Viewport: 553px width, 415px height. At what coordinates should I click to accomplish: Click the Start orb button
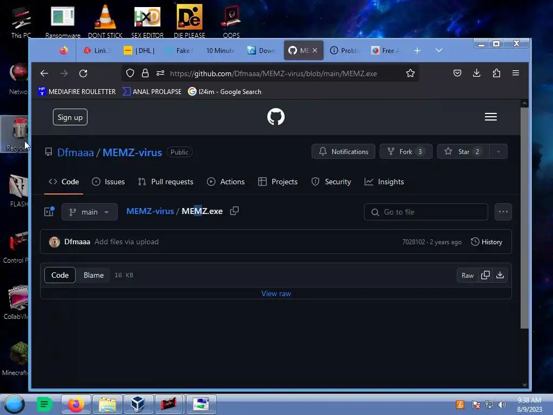[14, 404]
